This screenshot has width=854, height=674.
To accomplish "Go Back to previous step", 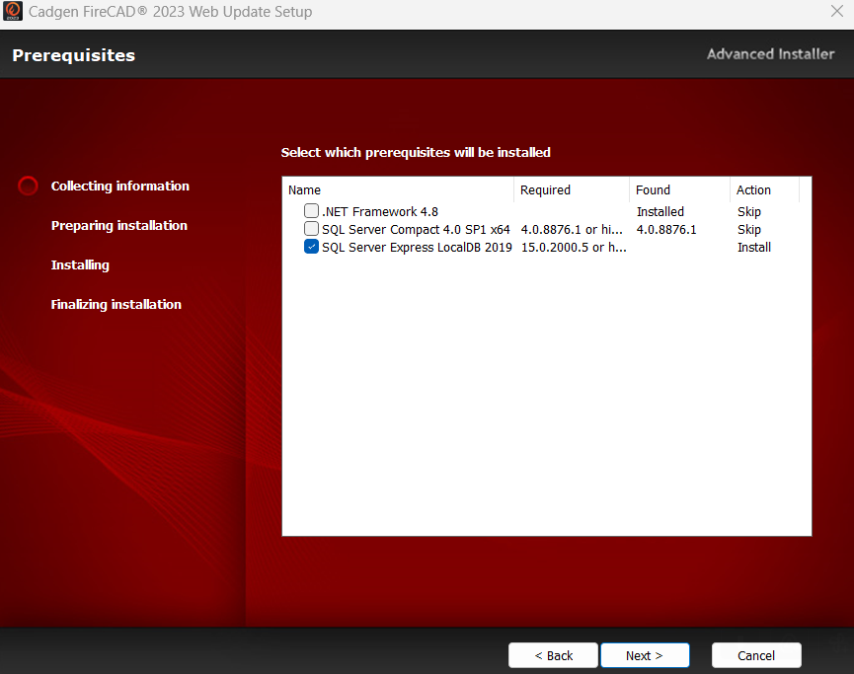I will (x=553, y=655).
